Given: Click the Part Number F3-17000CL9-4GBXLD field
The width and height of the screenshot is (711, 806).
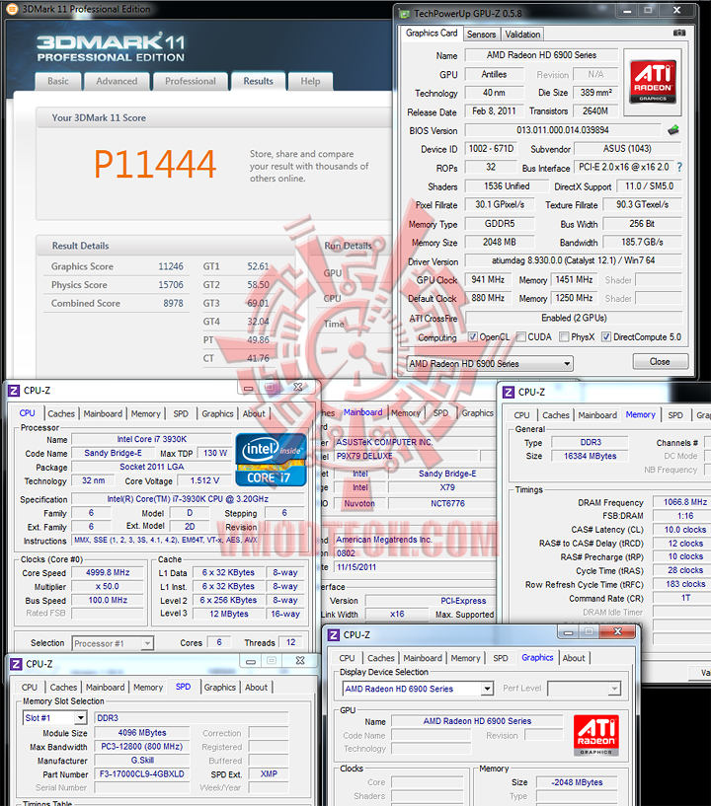Looking at the screenshot, I should click(142, 773).
